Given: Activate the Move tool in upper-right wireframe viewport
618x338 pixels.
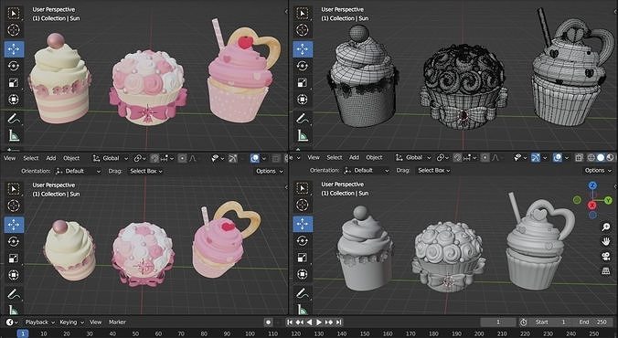Looking at the screenshot, I should (303, 49).
